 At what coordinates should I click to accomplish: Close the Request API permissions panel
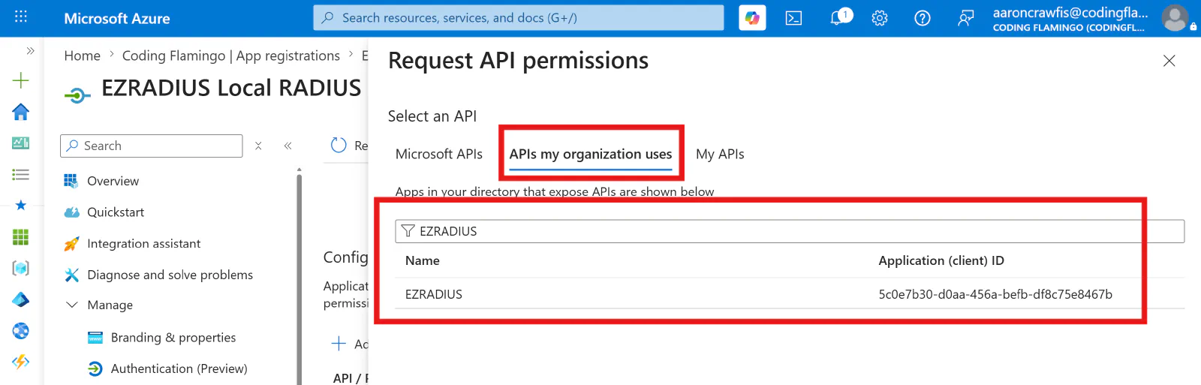tap(1169, 61)
